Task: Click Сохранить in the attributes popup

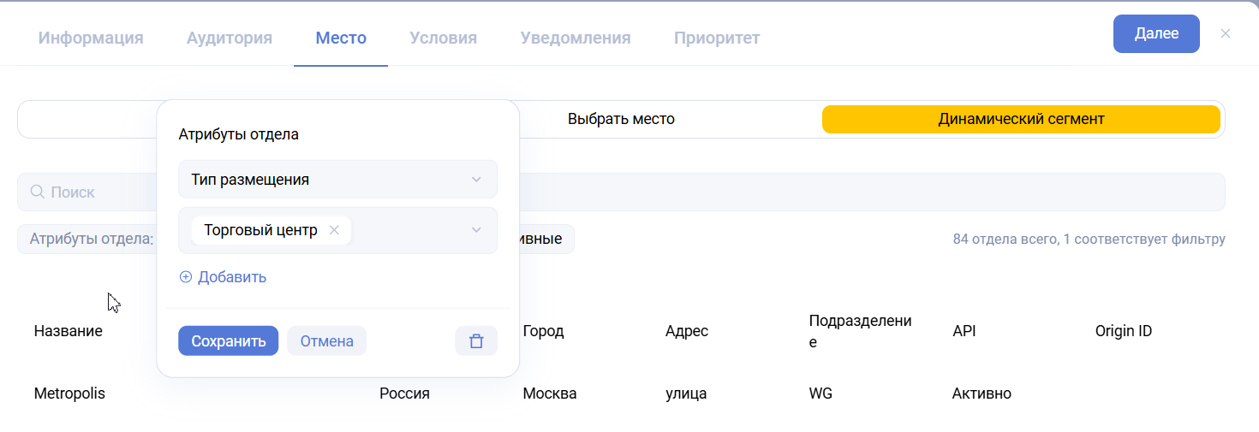Action: tap(228, 341)
